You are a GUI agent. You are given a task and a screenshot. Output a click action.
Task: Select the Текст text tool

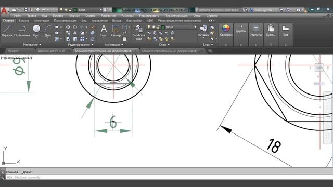point(104,31)
